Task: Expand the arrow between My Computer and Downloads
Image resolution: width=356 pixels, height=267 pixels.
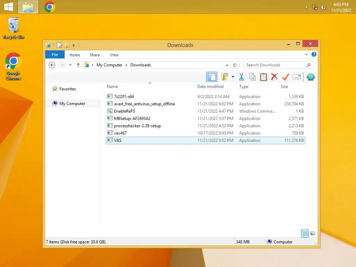Action: (x=127, y=65)
